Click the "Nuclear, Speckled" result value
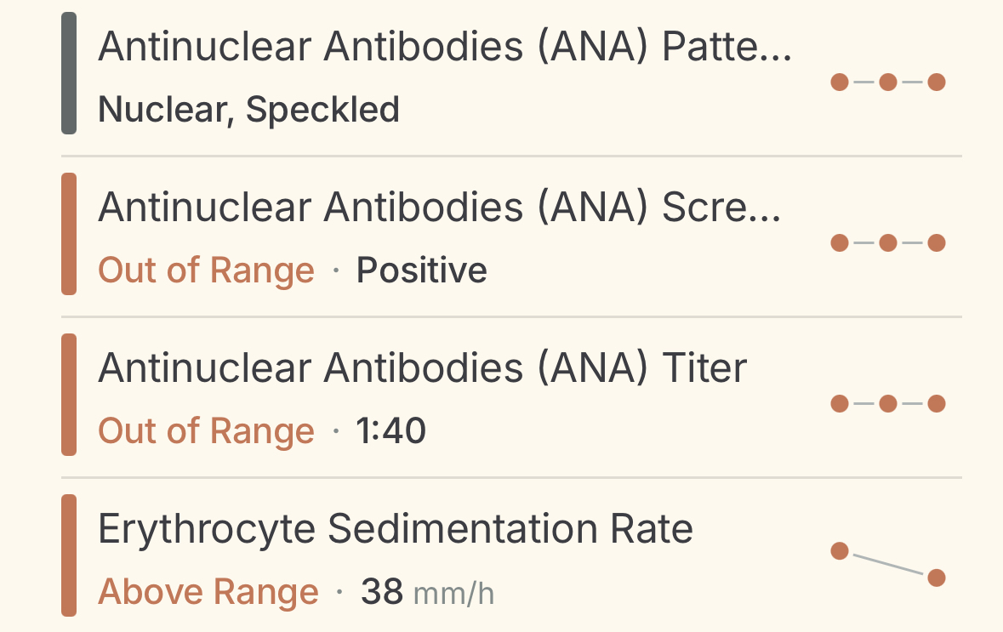The height and width of the screenshot is (632, 1003). (248, 110)
